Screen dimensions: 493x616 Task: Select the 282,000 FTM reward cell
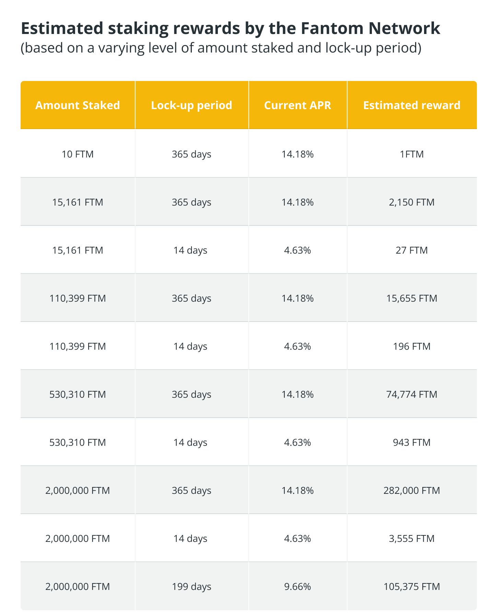pyautogui.click(x=412, y=491)
